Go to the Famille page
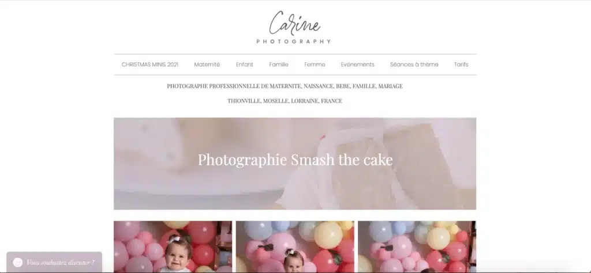The width and height of the screenshot is (591, 273). click(279, 65)
